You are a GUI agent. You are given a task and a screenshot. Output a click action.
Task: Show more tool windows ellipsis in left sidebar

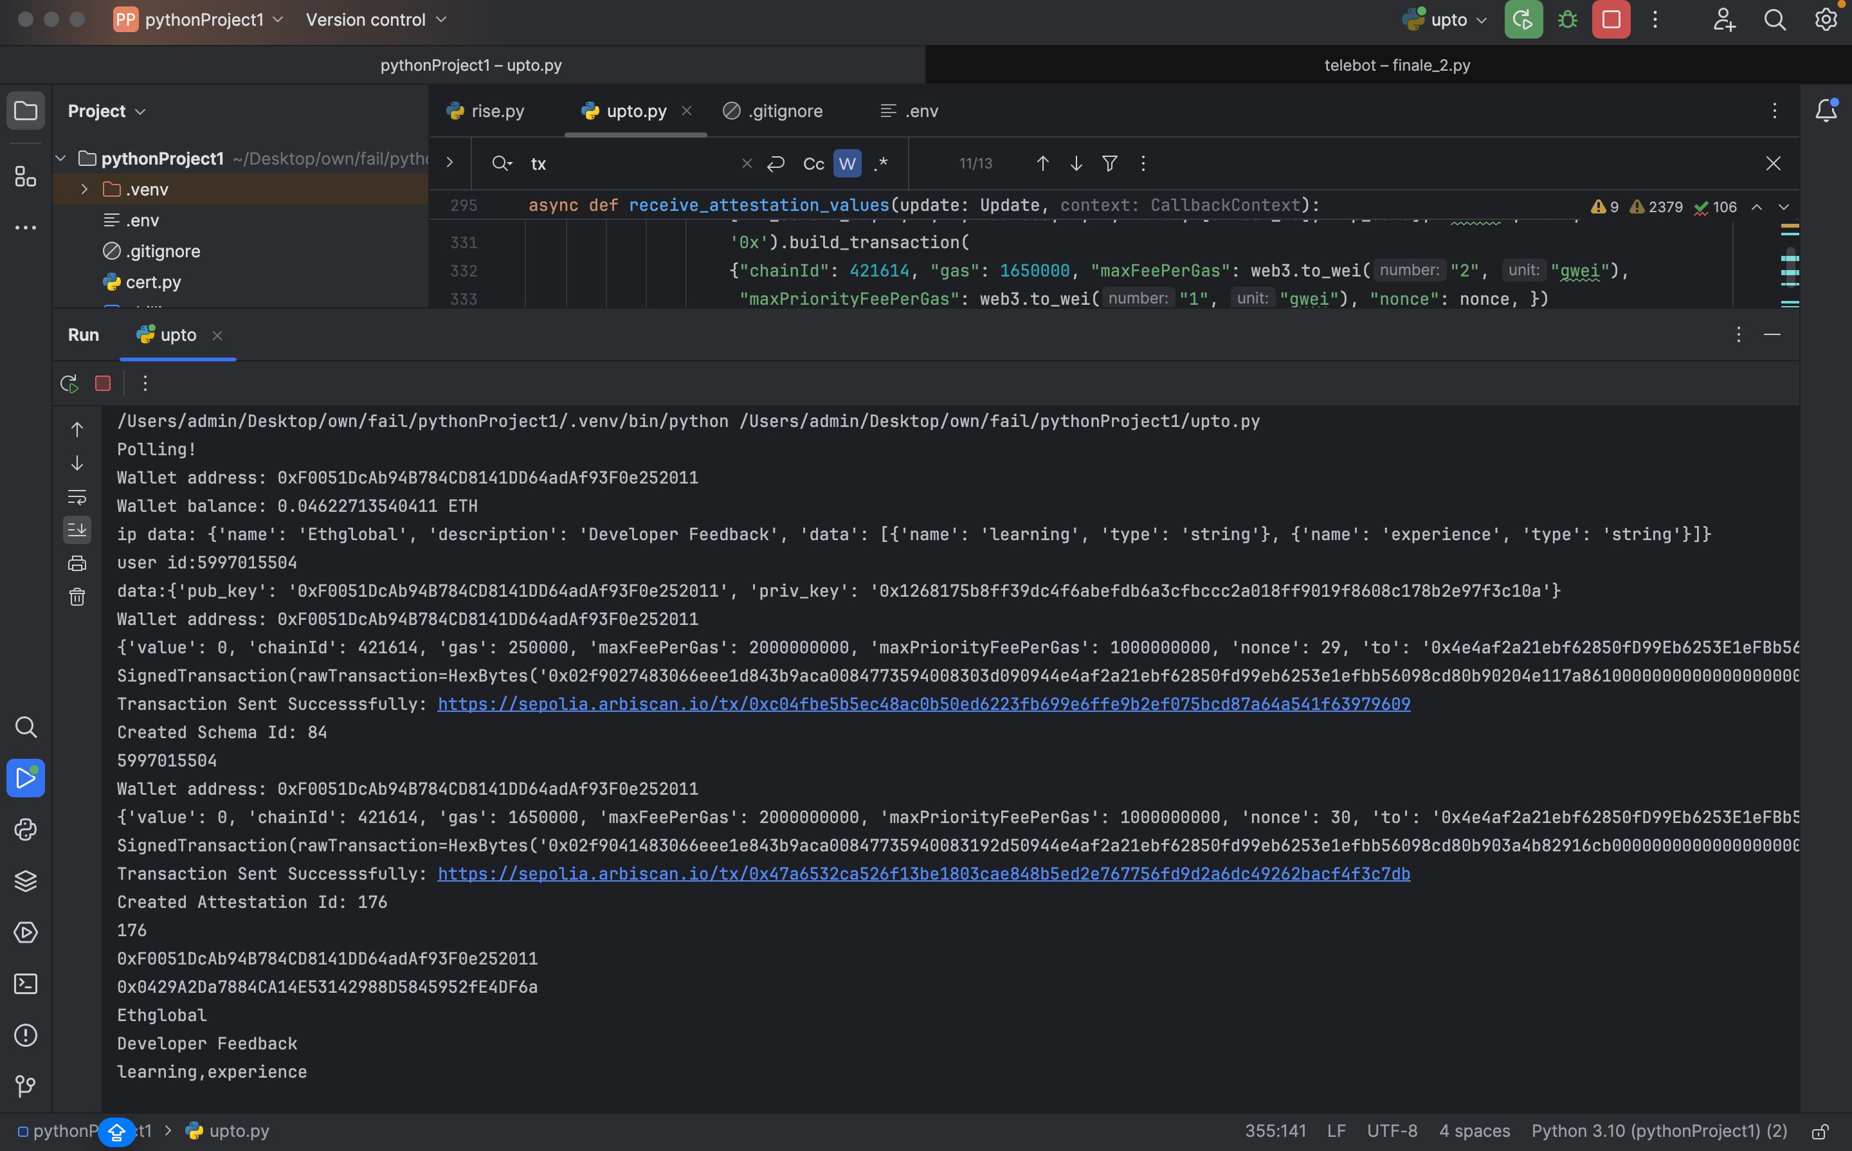click(26, 228)
